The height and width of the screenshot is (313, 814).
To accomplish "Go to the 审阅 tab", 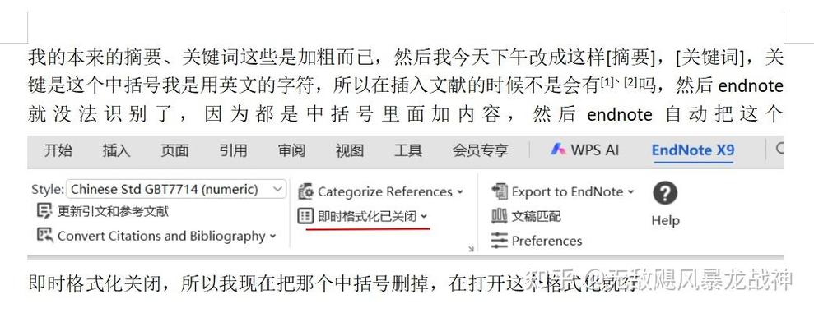I will 291,151.
